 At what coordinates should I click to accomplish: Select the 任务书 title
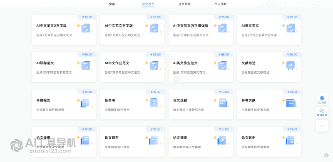coord(110,100)
